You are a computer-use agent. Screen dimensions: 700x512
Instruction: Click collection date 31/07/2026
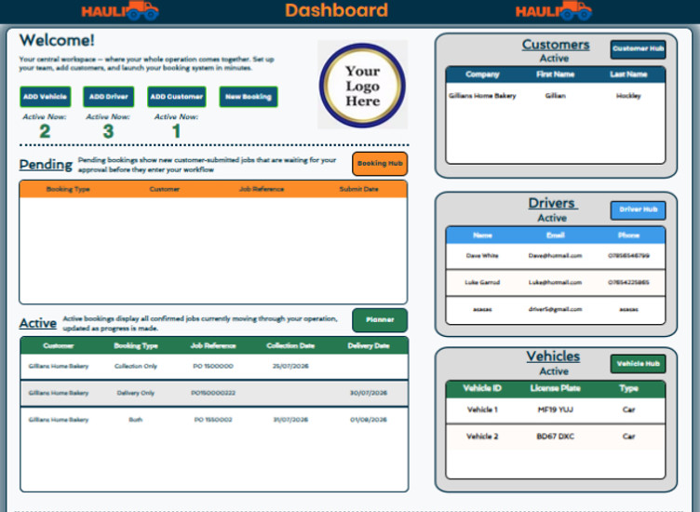(x=290, y=420)
